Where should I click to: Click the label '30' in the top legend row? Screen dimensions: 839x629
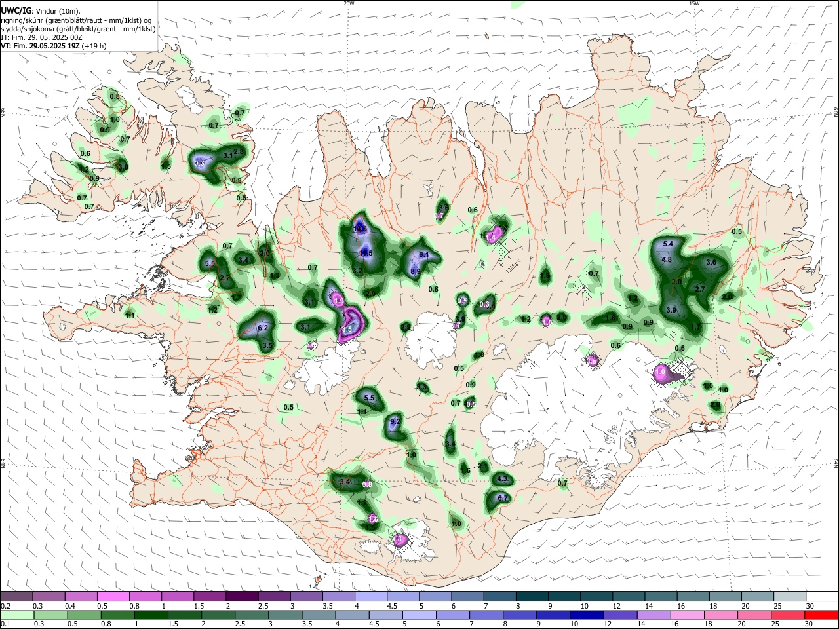810,606
